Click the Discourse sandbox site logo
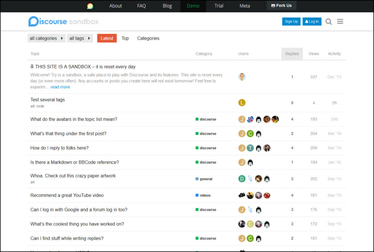Viewport: 374px width, 252px height. click(64, 21)
